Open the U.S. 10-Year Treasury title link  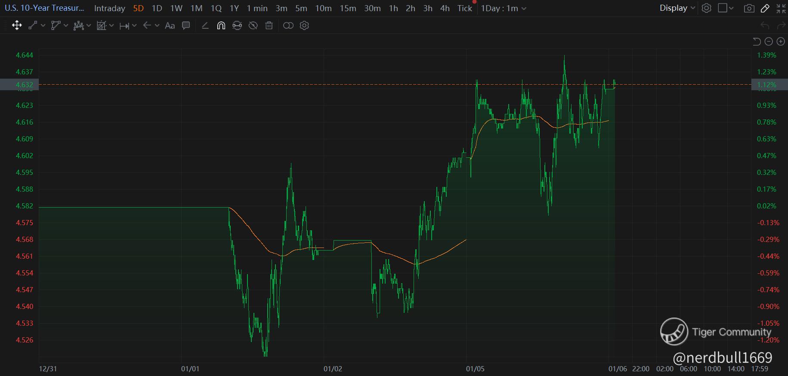(44, 8)
